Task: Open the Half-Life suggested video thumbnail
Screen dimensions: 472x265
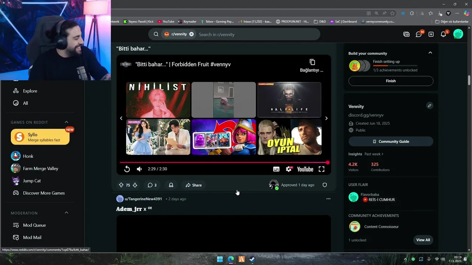Action: 289,100
